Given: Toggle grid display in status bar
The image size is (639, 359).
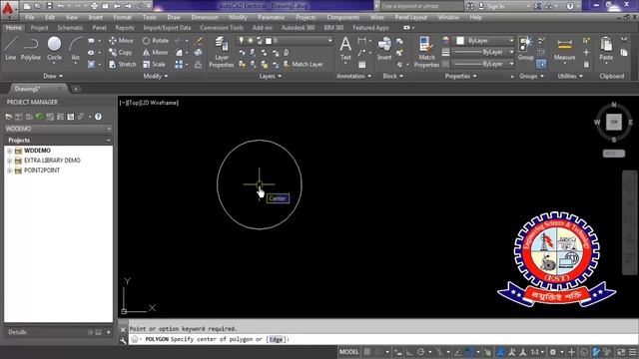Looking at the screenshot, I should pyautogui.click(x=367, y=352).
